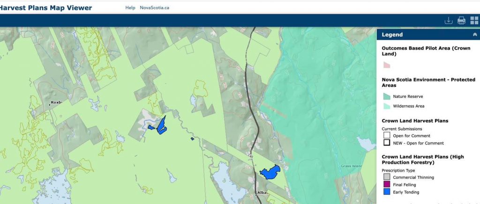Click the blue Early Tending swatch
This screenshot has height=204, width=480.
point(387,192)
